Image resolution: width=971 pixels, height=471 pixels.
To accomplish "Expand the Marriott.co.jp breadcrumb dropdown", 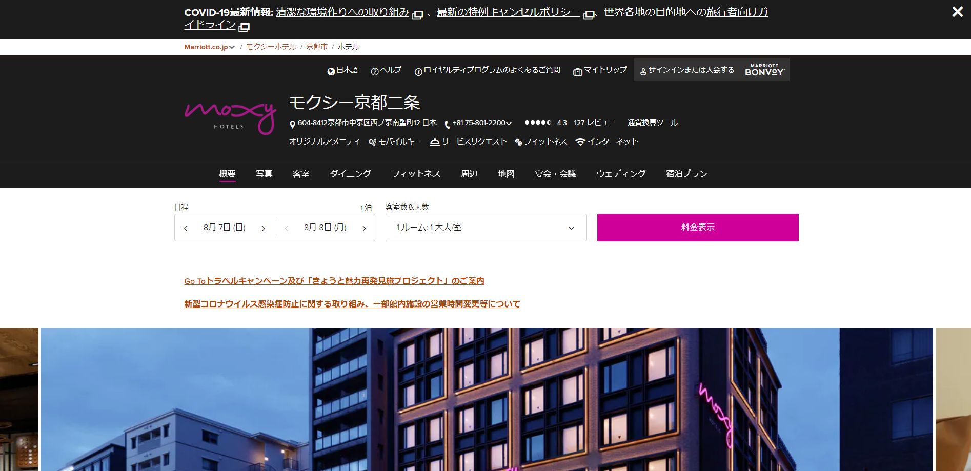I will click(210, 47).
